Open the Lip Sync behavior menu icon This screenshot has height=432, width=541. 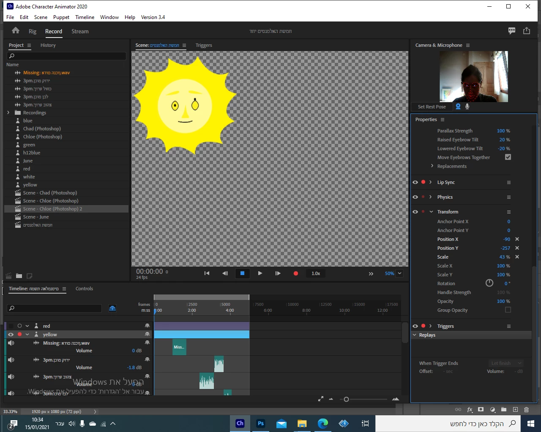coord(509,182)
